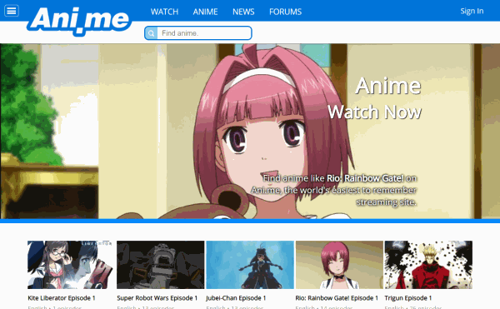Click the Sign In link
The width and height of the screenshot is (500, 309).
pos(472,11)
